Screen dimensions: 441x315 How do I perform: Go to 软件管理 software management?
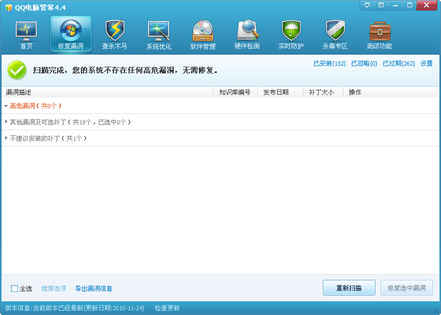pyautogui.click(x=203, y=35)
